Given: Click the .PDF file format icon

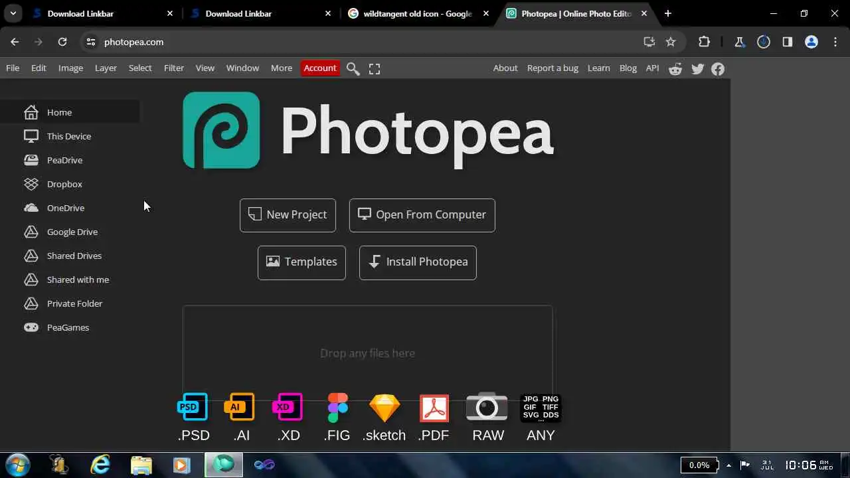Looking at the screenshot, I should point(434,408).
